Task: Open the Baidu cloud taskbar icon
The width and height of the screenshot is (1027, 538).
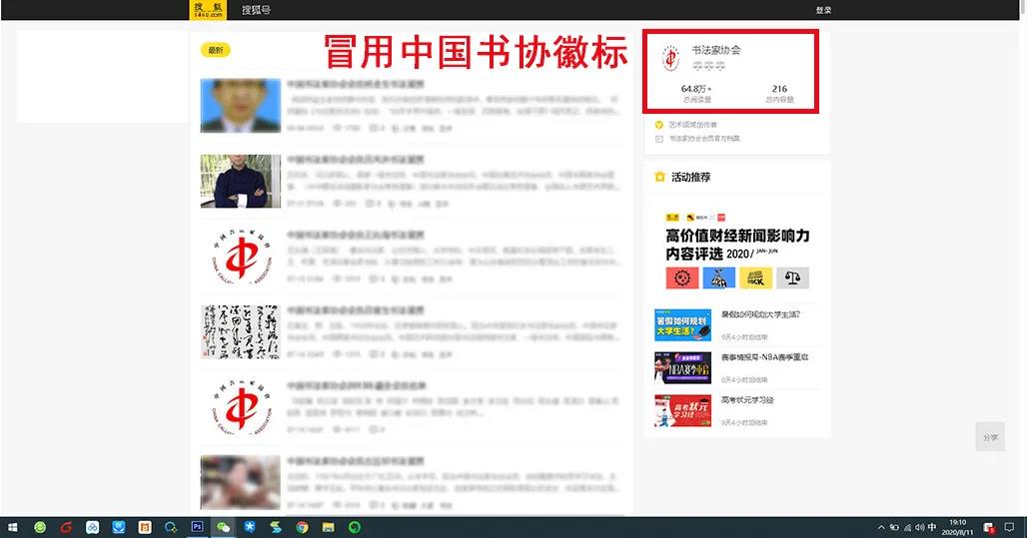Action: pos(92,528)
